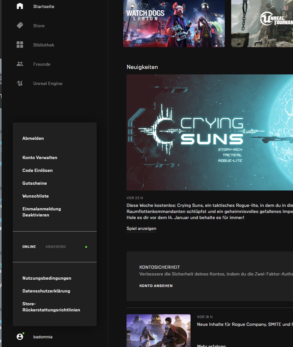Open Konto Verwalten
The width and height of the screenshot is (293, 347).
[40, 157]
